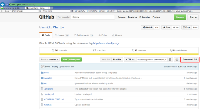Click the Sign in button
200x109 pixels.
(x=193, y=17)
